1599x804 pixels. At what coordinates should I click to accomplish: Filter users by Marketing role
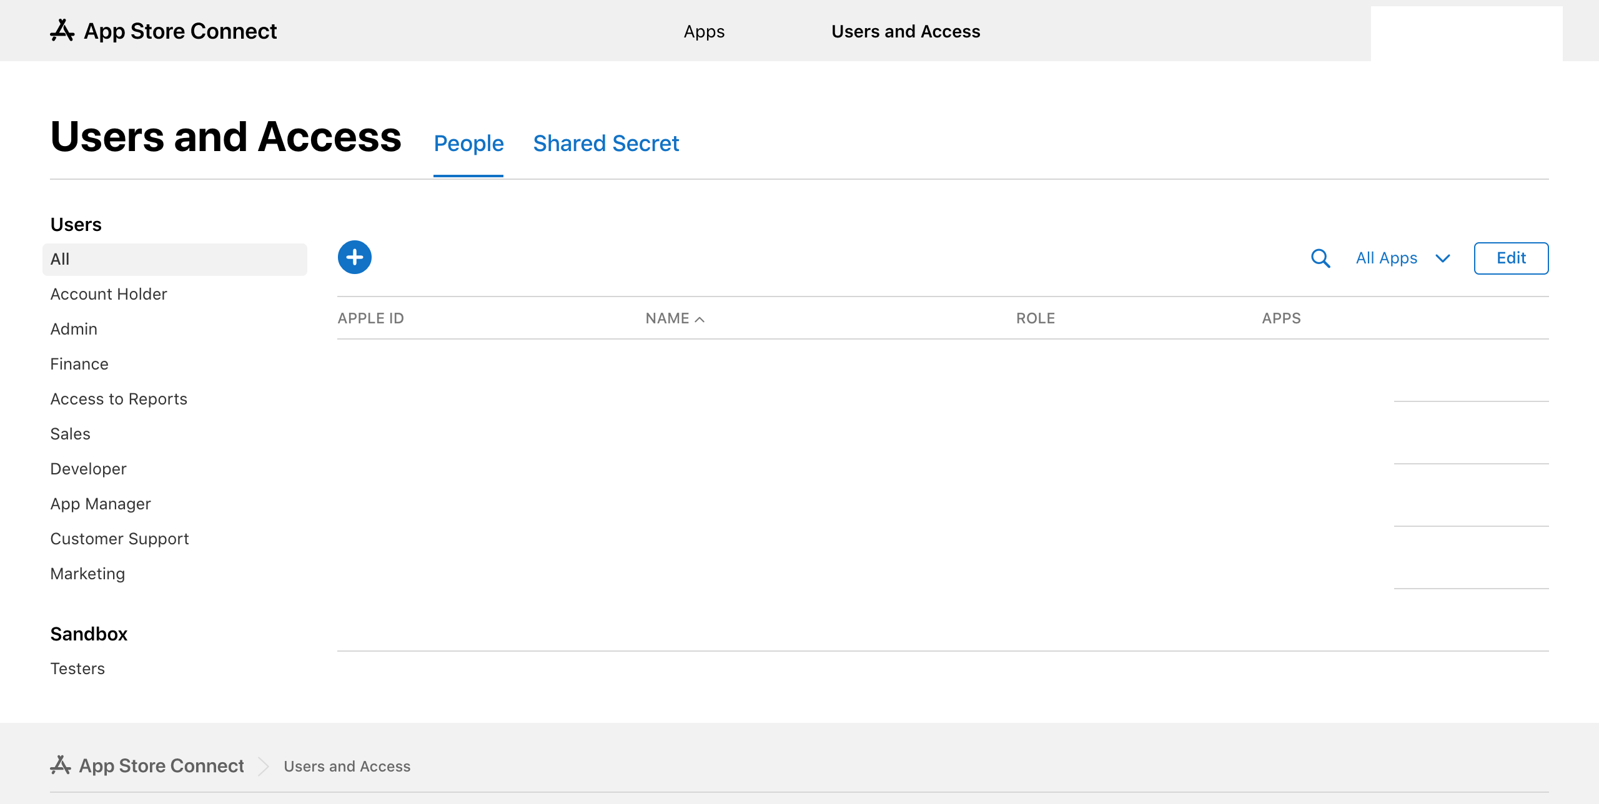point(87,574)
